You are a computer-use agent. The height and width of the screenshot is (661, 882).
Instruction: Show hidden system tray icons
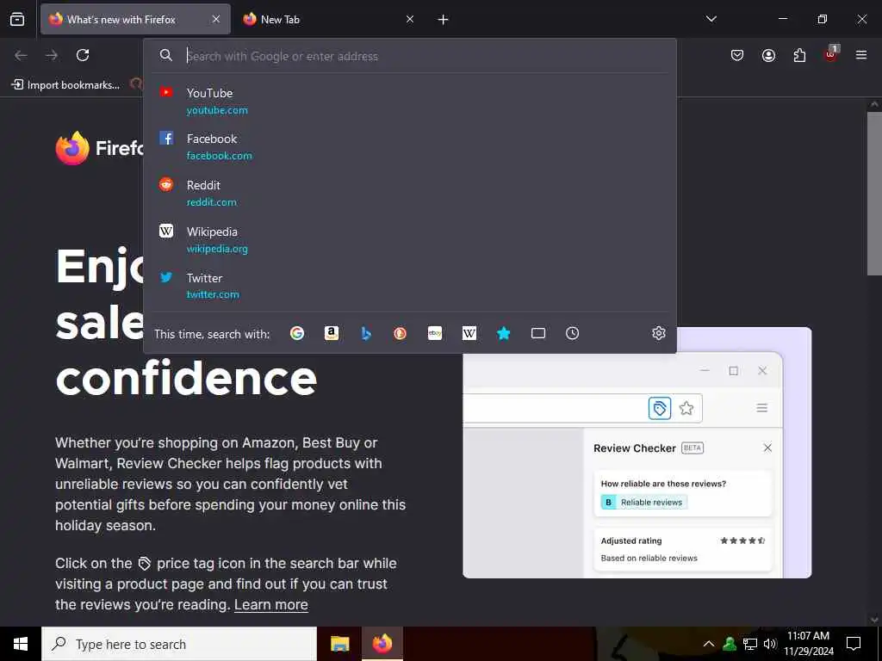(x=709, y=644)
